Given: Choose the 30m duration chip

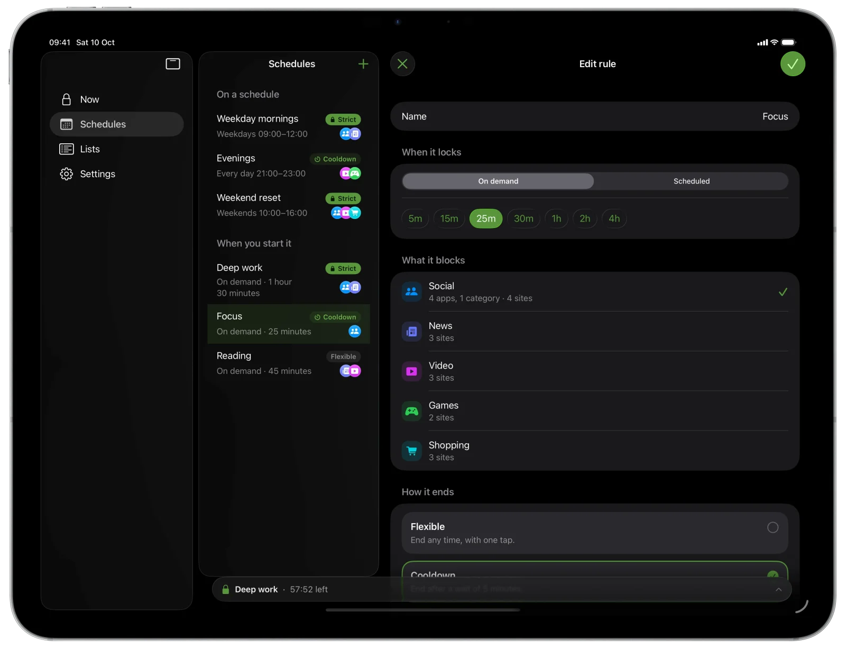Looking at the screenshot, I should click(523, 218).
